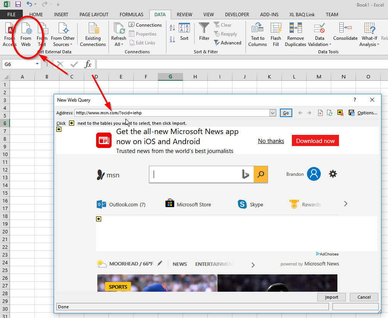Show more news categories with the chevron after Entertainment
The height and width of the screenshot is (318, 388).
[x=253, y=265]
